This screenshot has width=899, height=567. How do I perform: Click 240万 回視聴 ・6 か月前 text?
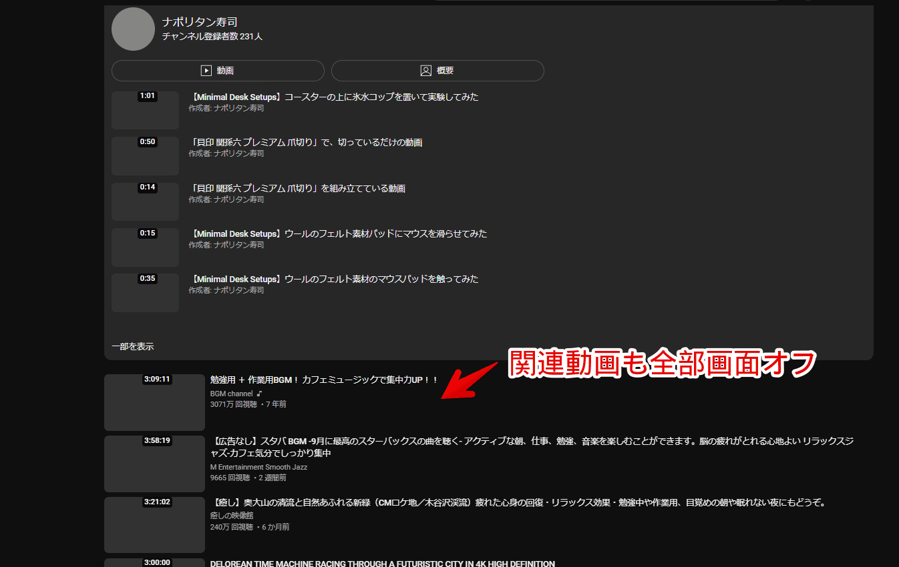[x=250, y=527]
